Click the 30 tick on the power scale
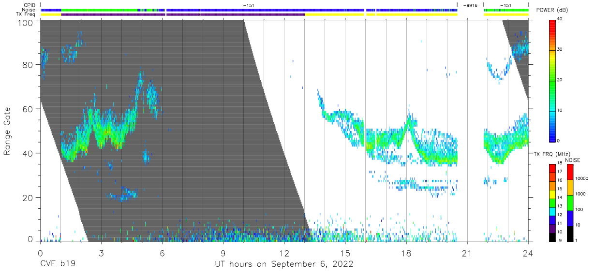 tap(561, 50)
